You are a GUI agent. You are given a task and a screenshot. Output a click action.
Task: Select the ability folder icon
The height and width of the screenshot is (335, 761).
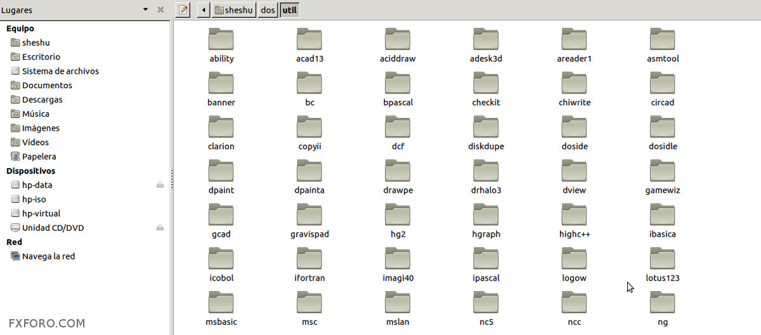point(221,39)
